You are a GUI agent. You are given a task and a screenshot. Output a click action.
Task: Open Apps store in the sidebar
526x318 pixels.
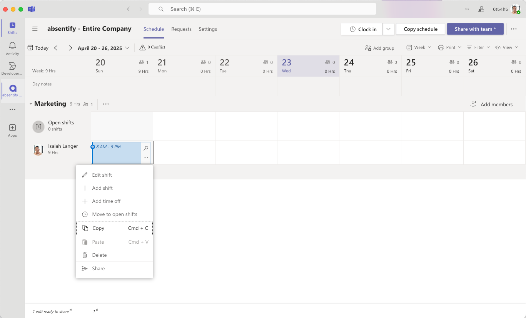[x=12, y=131]
